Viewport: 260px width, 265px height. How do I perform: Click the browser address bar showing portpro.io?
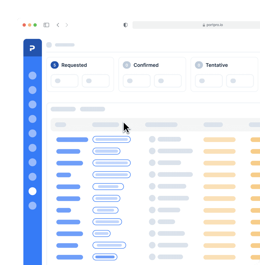point(212,25)
